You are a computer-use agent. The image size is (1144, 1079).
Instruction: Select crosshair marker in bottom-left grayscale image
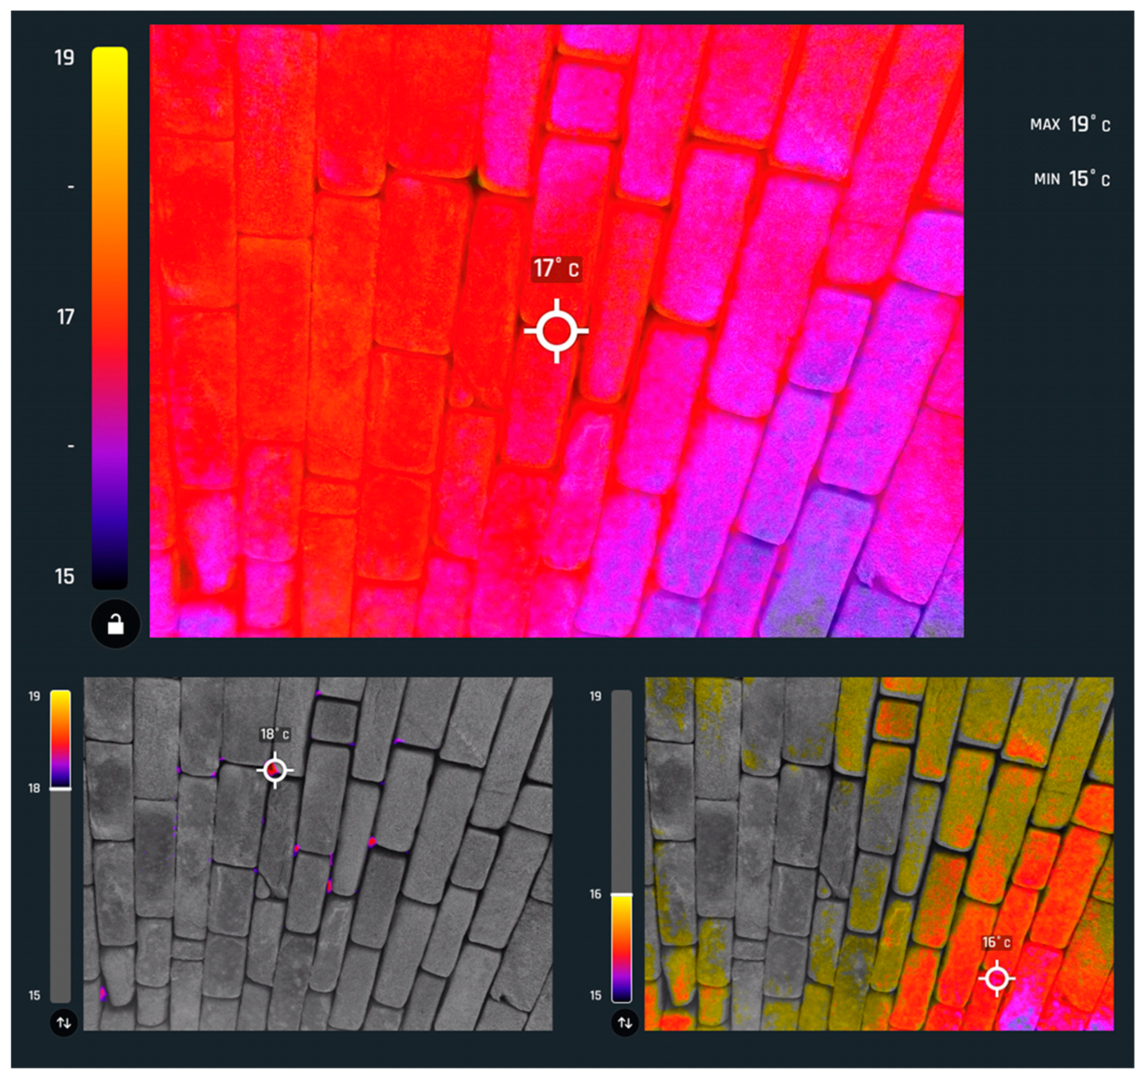click(275, 770)
